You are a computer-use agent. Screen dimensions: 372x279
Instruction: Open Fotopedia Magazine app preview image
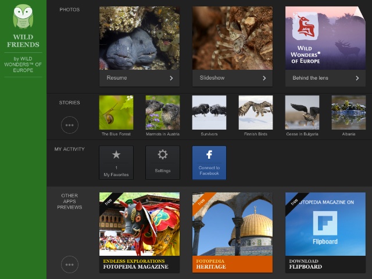pyautogui.click(x=139, y=224)
